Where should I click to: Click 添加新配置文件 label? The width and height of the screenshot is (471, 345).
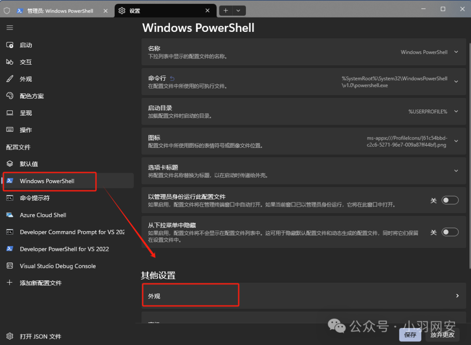tap(41, 283)
